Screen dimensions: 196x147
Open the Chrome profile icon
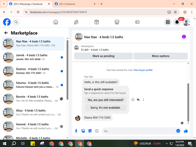[185, 12]
